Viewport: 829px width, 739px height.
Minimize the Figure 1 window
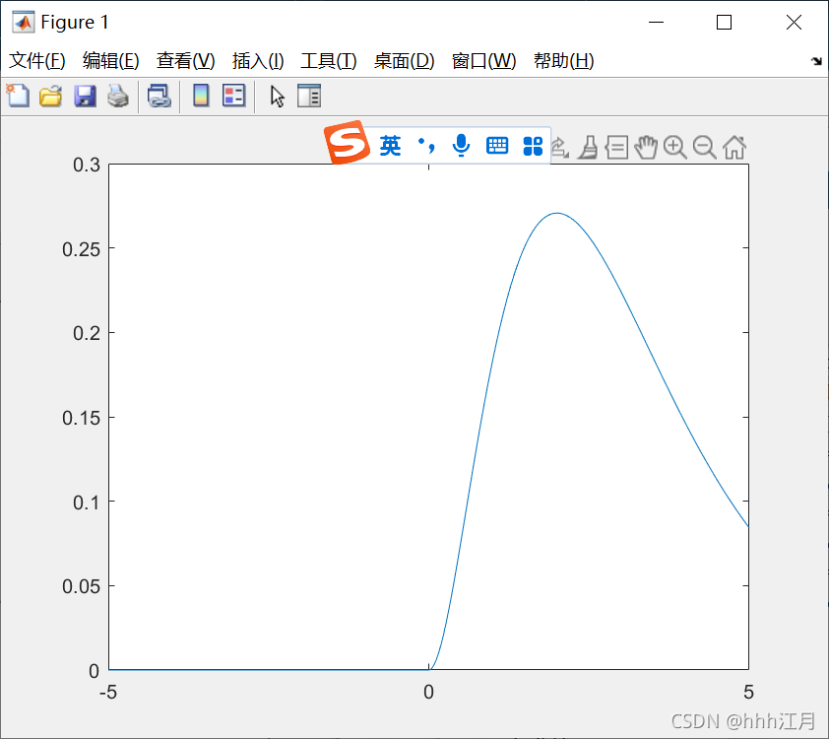click(656, 23)
